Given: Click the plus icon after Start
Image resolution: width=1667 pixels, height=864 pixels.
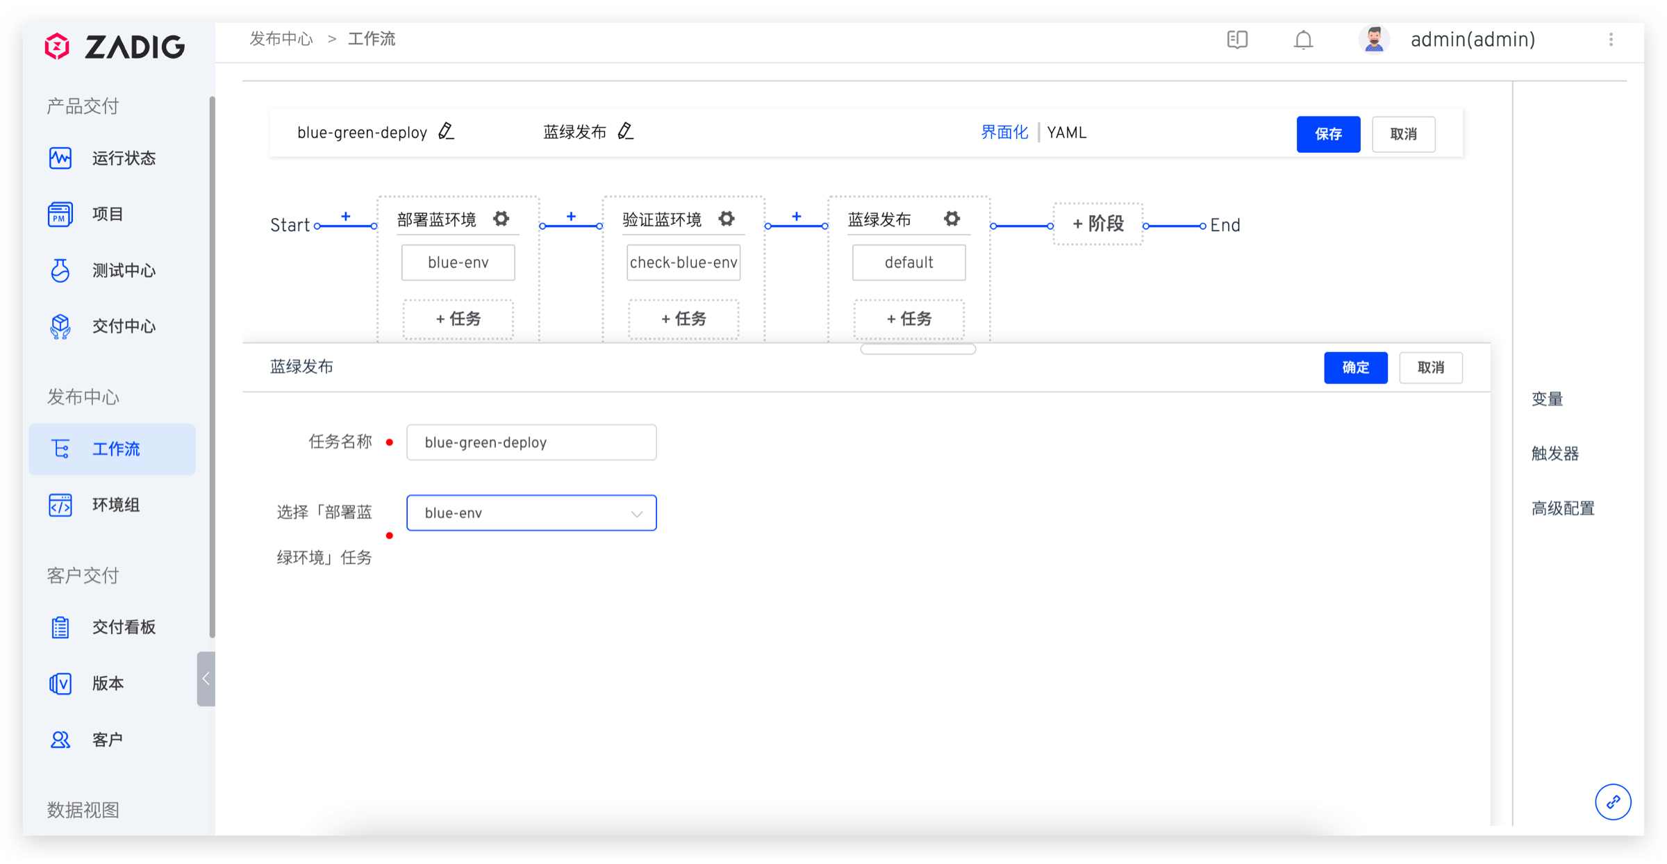Looking at the screenshot, I should click(345, 217).
